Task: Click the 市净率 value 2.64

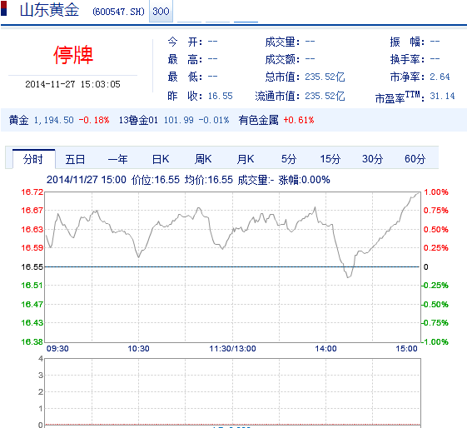Action: pyautogui.click(x=440, y=77)
